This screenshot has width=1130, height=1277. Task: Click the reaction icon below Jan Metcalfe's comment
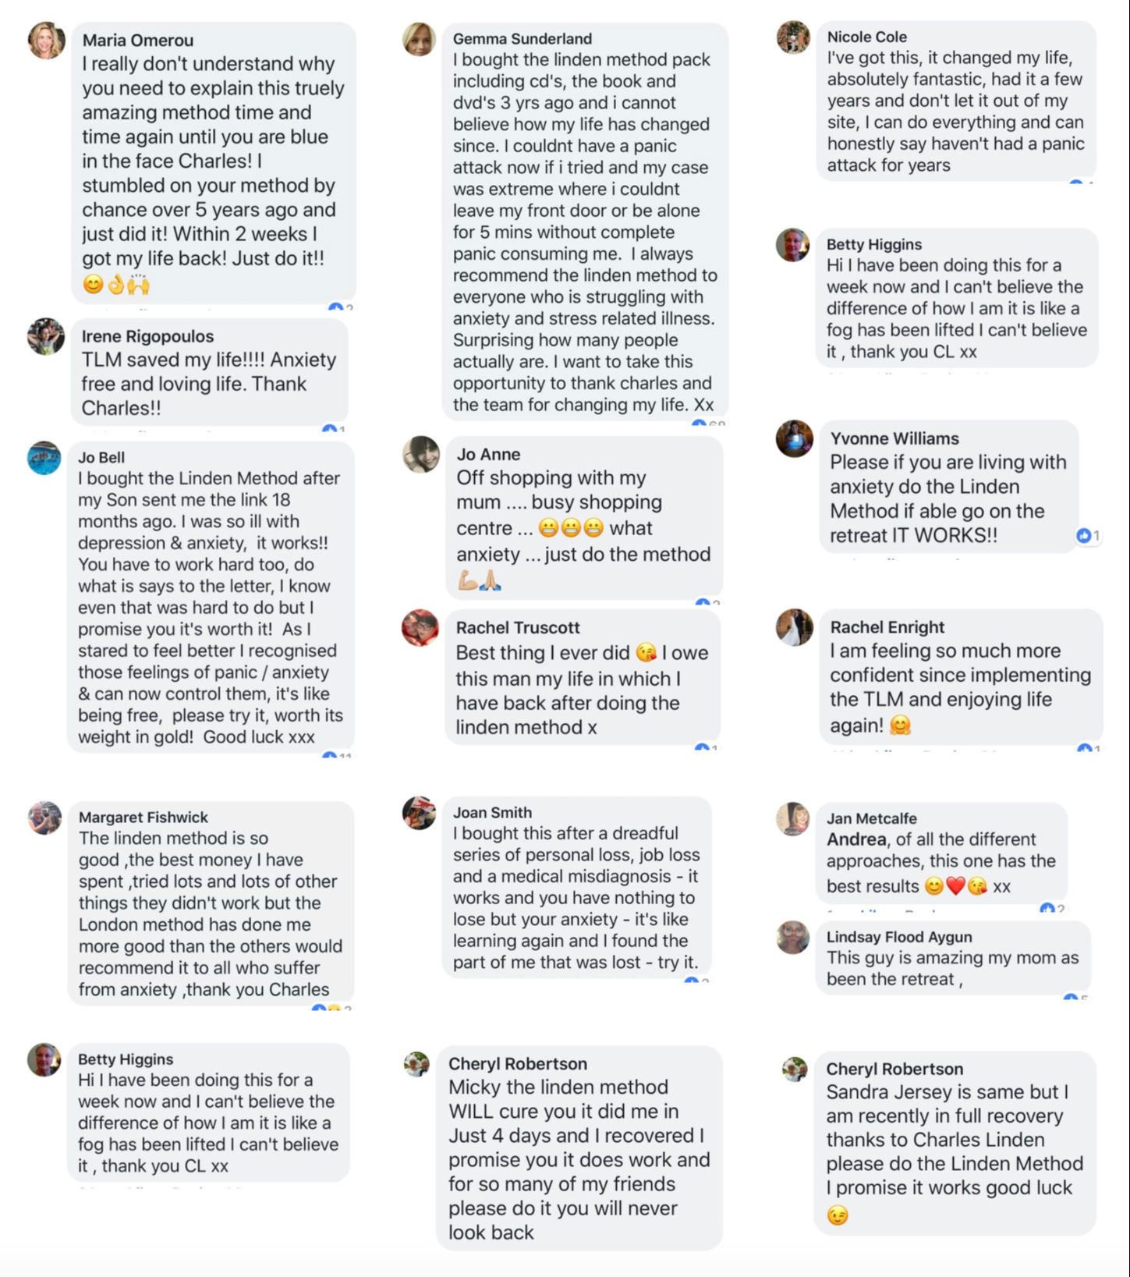pos(1047,908)
